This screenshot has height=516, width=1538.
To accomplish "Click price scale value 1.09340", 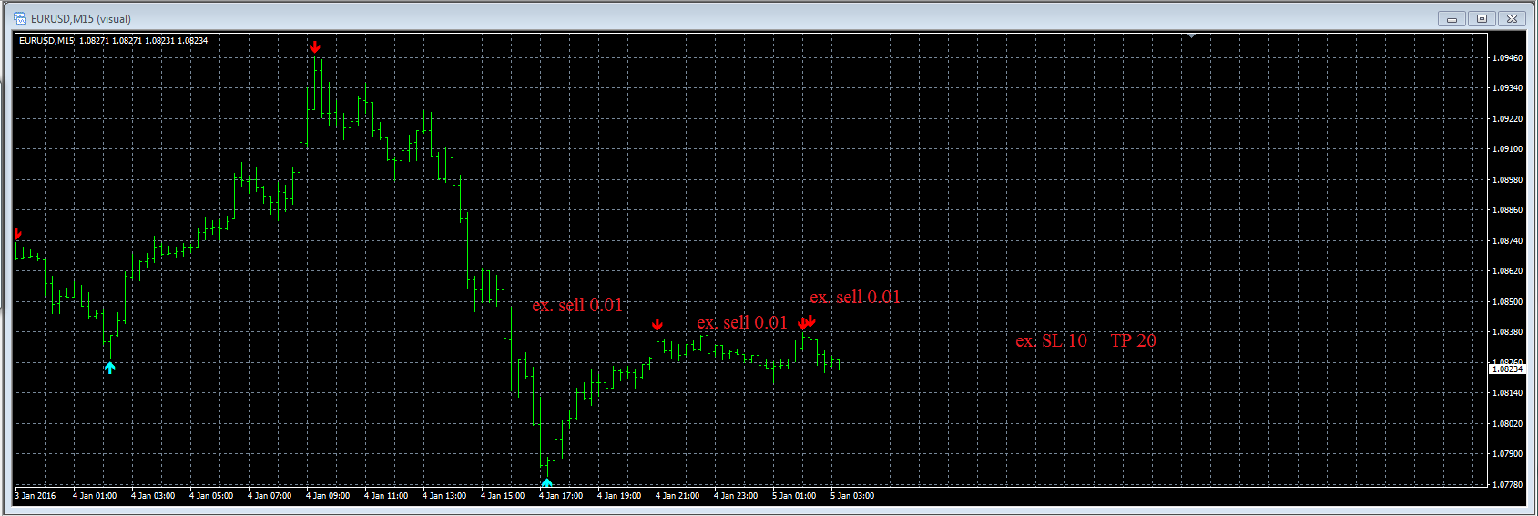I will click(x=1507, y=88).
